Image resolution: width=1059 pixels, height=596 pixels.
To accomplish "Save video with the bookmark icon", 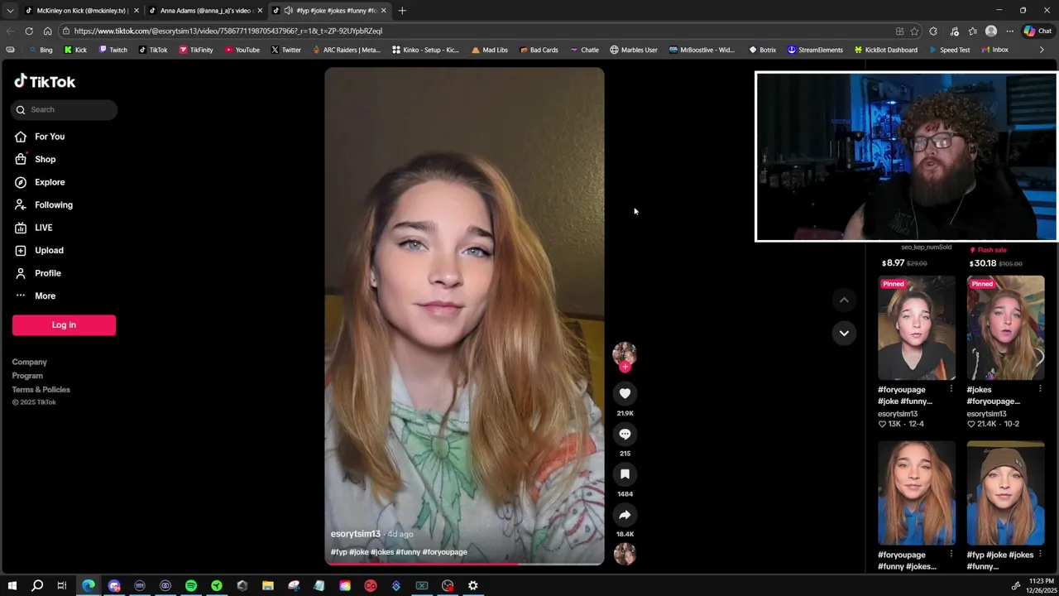I will click(x=625, y=474).
